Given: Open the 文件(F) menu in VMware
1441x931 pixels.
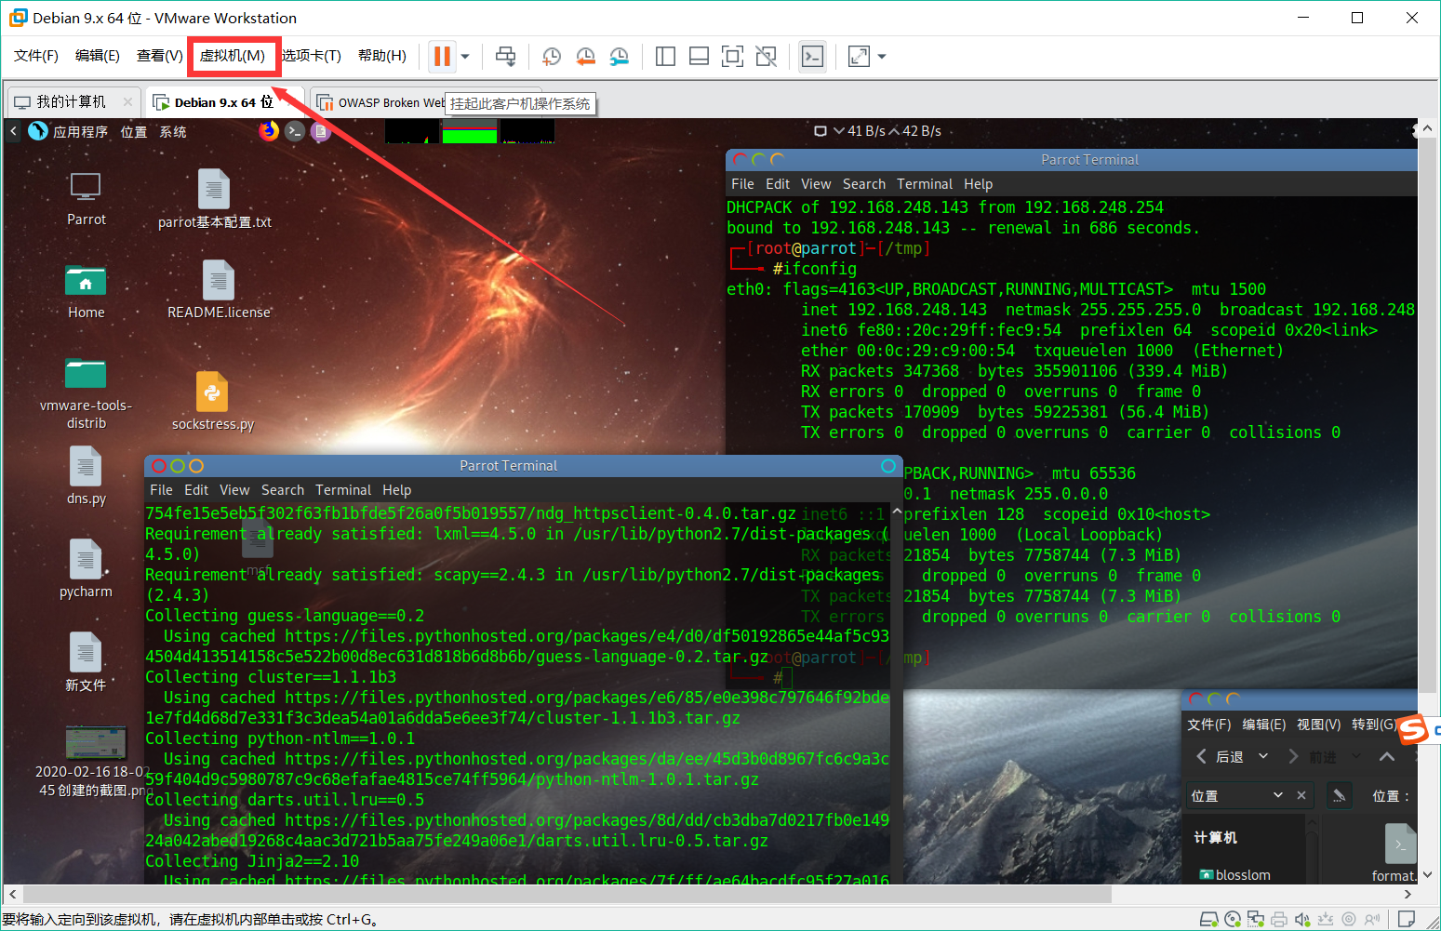Looking at the screenshot, I should (36, 56).
